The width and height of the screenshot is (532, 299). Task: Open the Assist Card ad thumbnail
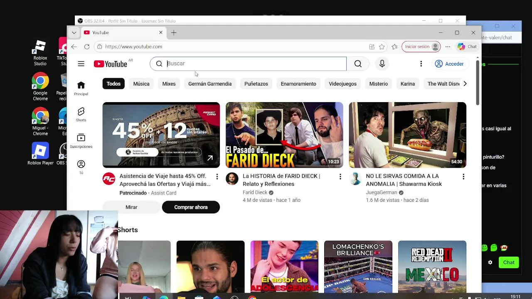pyautogui.click(x=161, y=135)
